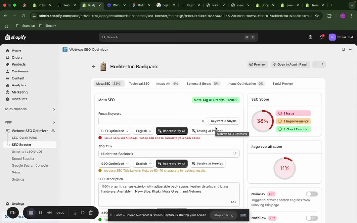Click pin icon in app header
Image resolution: width=357 pixels, height=223 pixels.
pyautogui.click(x=343, y=50)
